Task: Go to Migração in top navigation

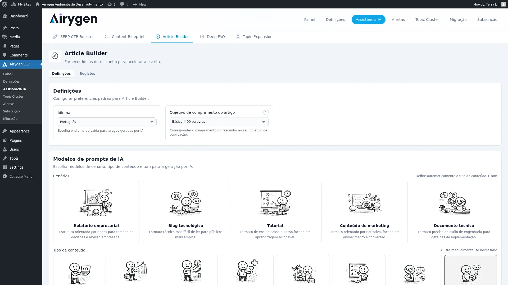Action: (x=458, y=20)
